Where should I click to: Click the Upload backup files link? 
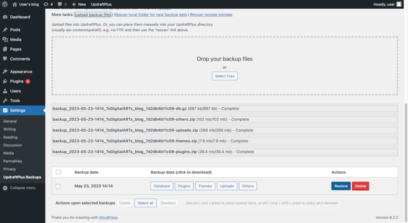pos(93,15)
